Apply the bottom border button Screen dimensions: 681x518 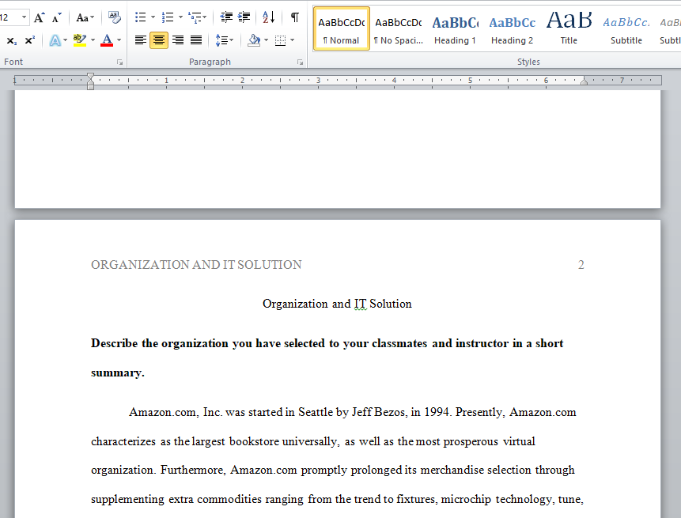(x=281, y=40)
